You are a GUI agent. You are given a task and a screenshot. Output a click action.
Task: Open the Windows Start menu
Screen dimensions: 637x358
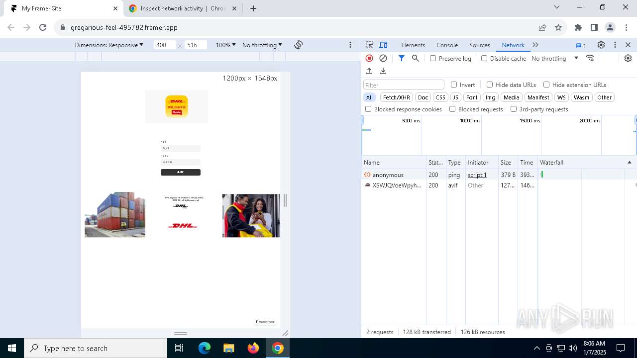12,348
